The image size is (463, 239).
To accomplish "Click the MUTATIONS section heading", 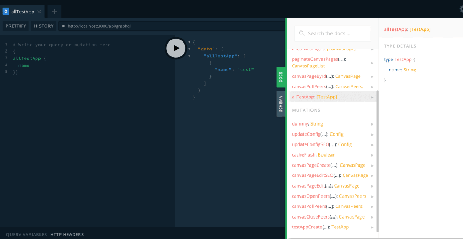I will [306, 110].
